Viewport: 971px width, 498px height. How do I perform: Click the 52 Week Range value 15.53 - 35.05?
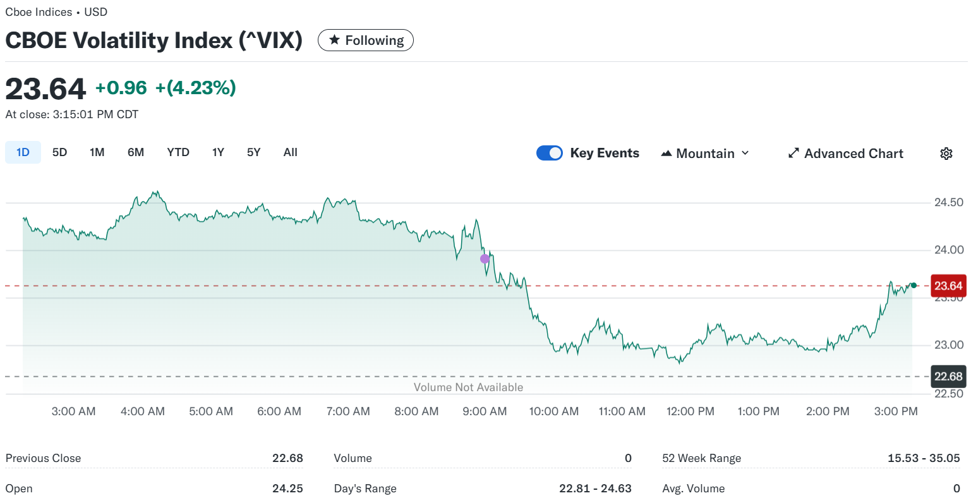[x=924, y=458]
